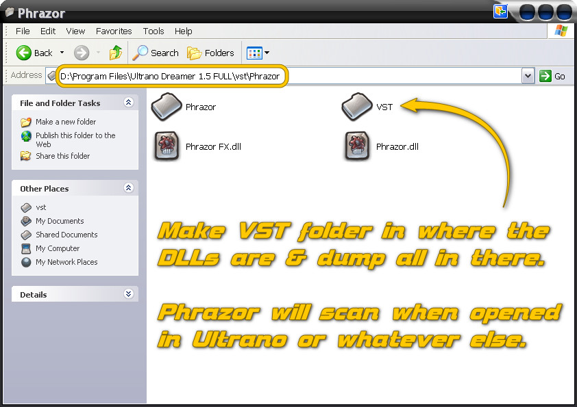Expand the Address bar dropdown arrow
This screenshot has width=577, height=407.
[x=528, y=76]
